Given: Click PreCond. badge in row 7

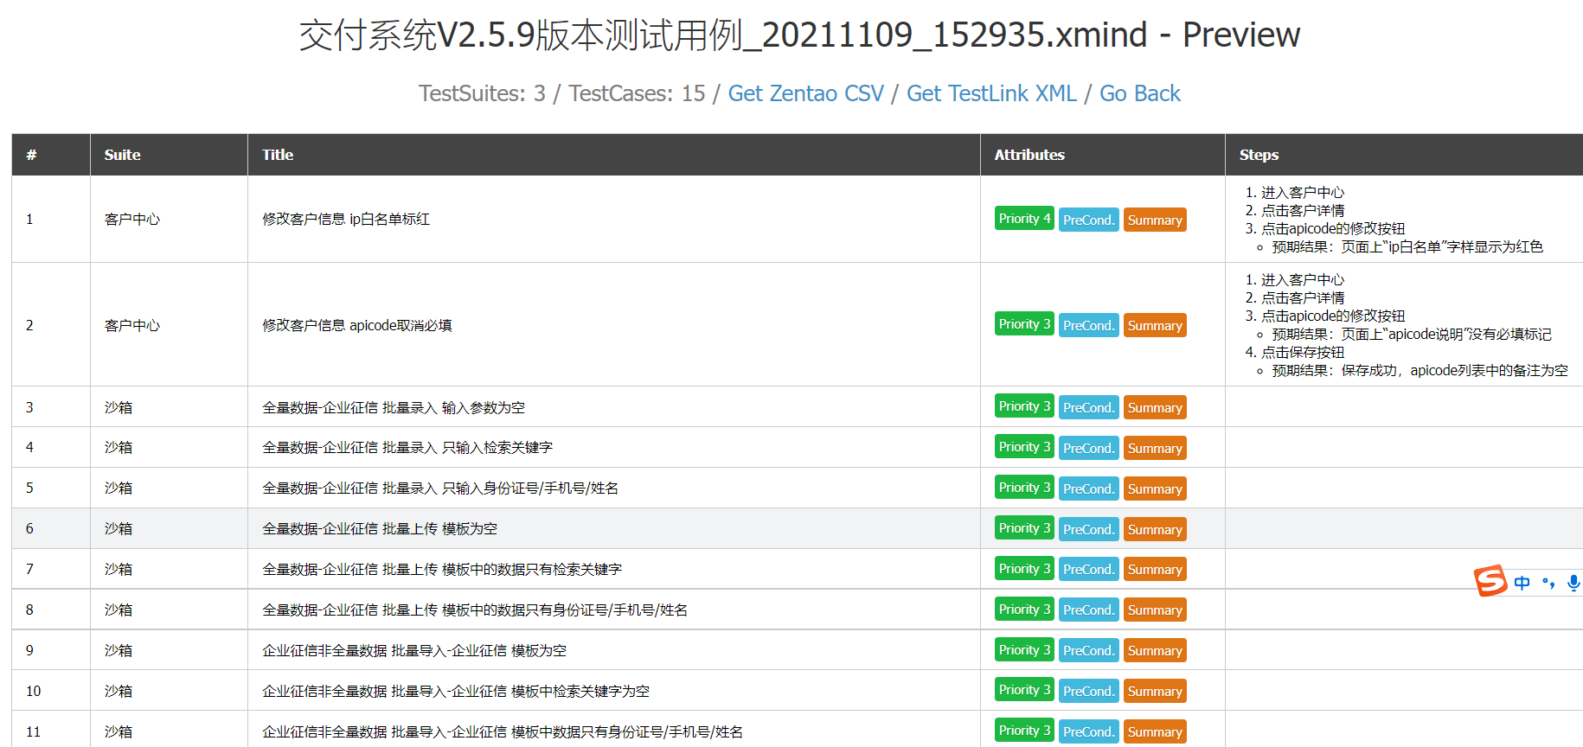Looking at the screenshot, I should click(1089, 569).
